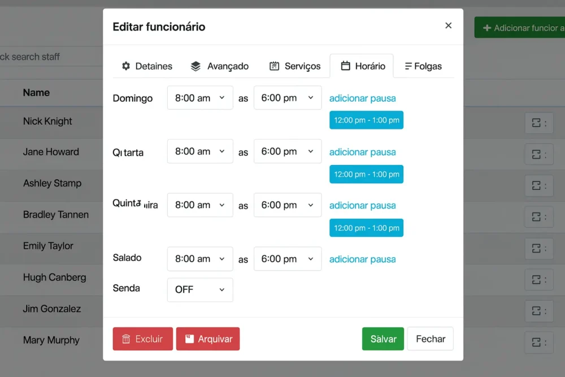Image resolution: width=565 pixels, height=377 pixels.
Task: Click adicionar pausa link for Domingo
Action: click(x=362, y=98)
